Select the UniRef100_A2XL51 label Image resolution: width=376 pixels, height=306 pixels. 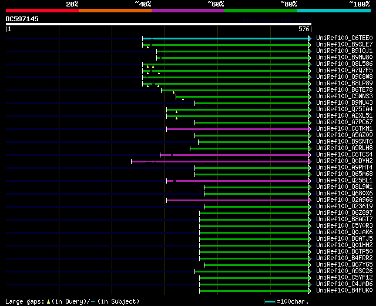click(x=344, y=116)
